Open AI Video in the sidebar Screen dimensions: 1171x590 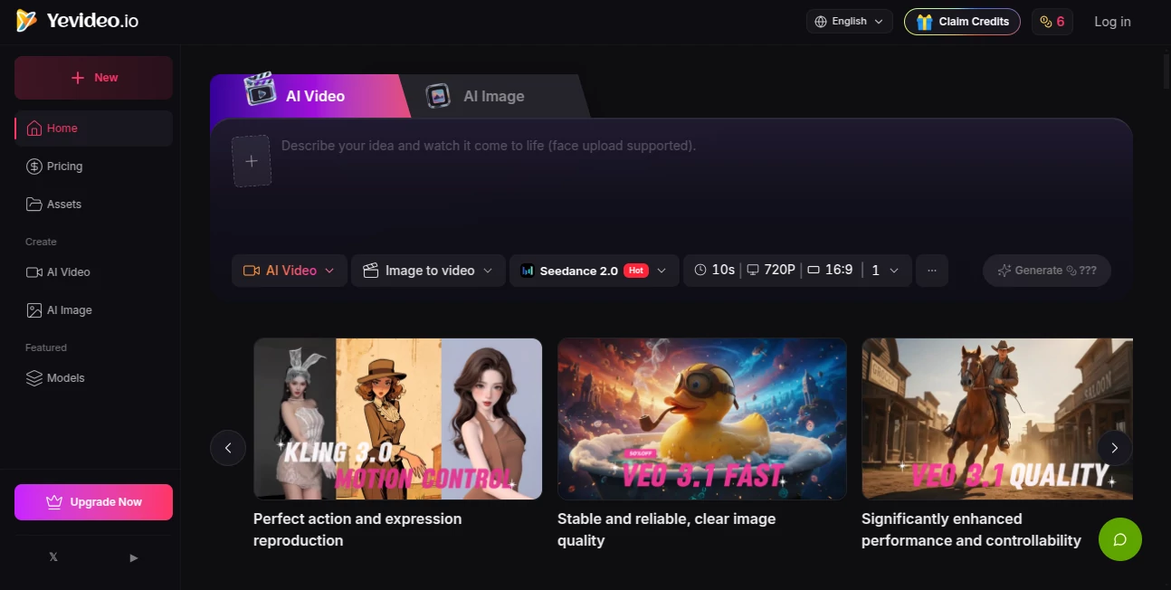click(93, 272)
